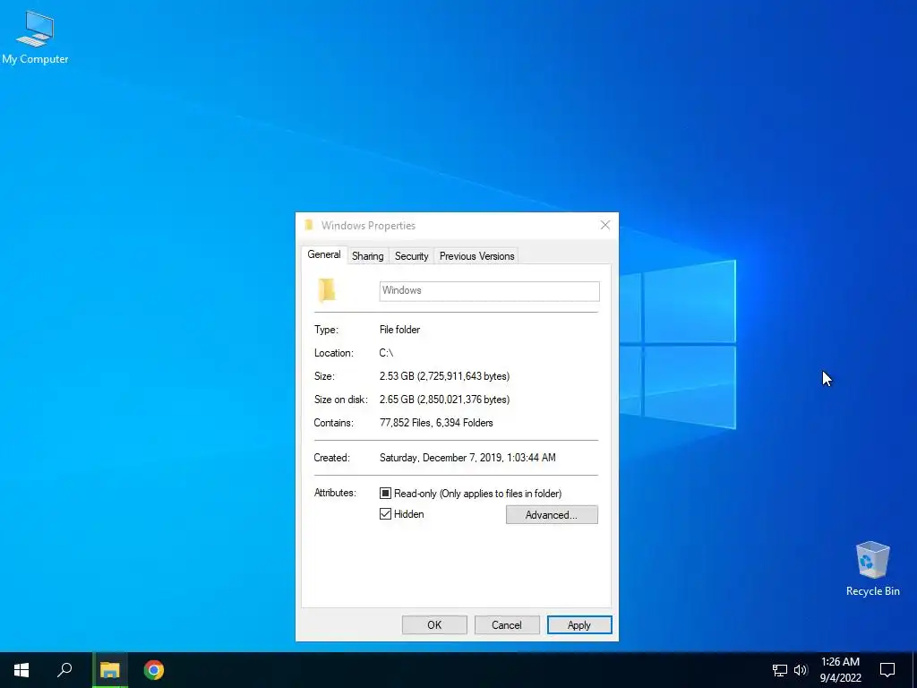917x688 pixels.
Task: Open the My Computer desktop icon
Action: tap(35, 37)
